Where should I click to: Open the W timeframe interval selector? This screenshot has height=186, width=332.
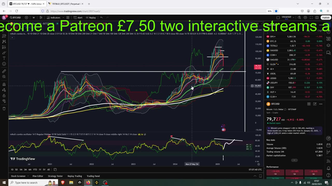pos(34,18)
